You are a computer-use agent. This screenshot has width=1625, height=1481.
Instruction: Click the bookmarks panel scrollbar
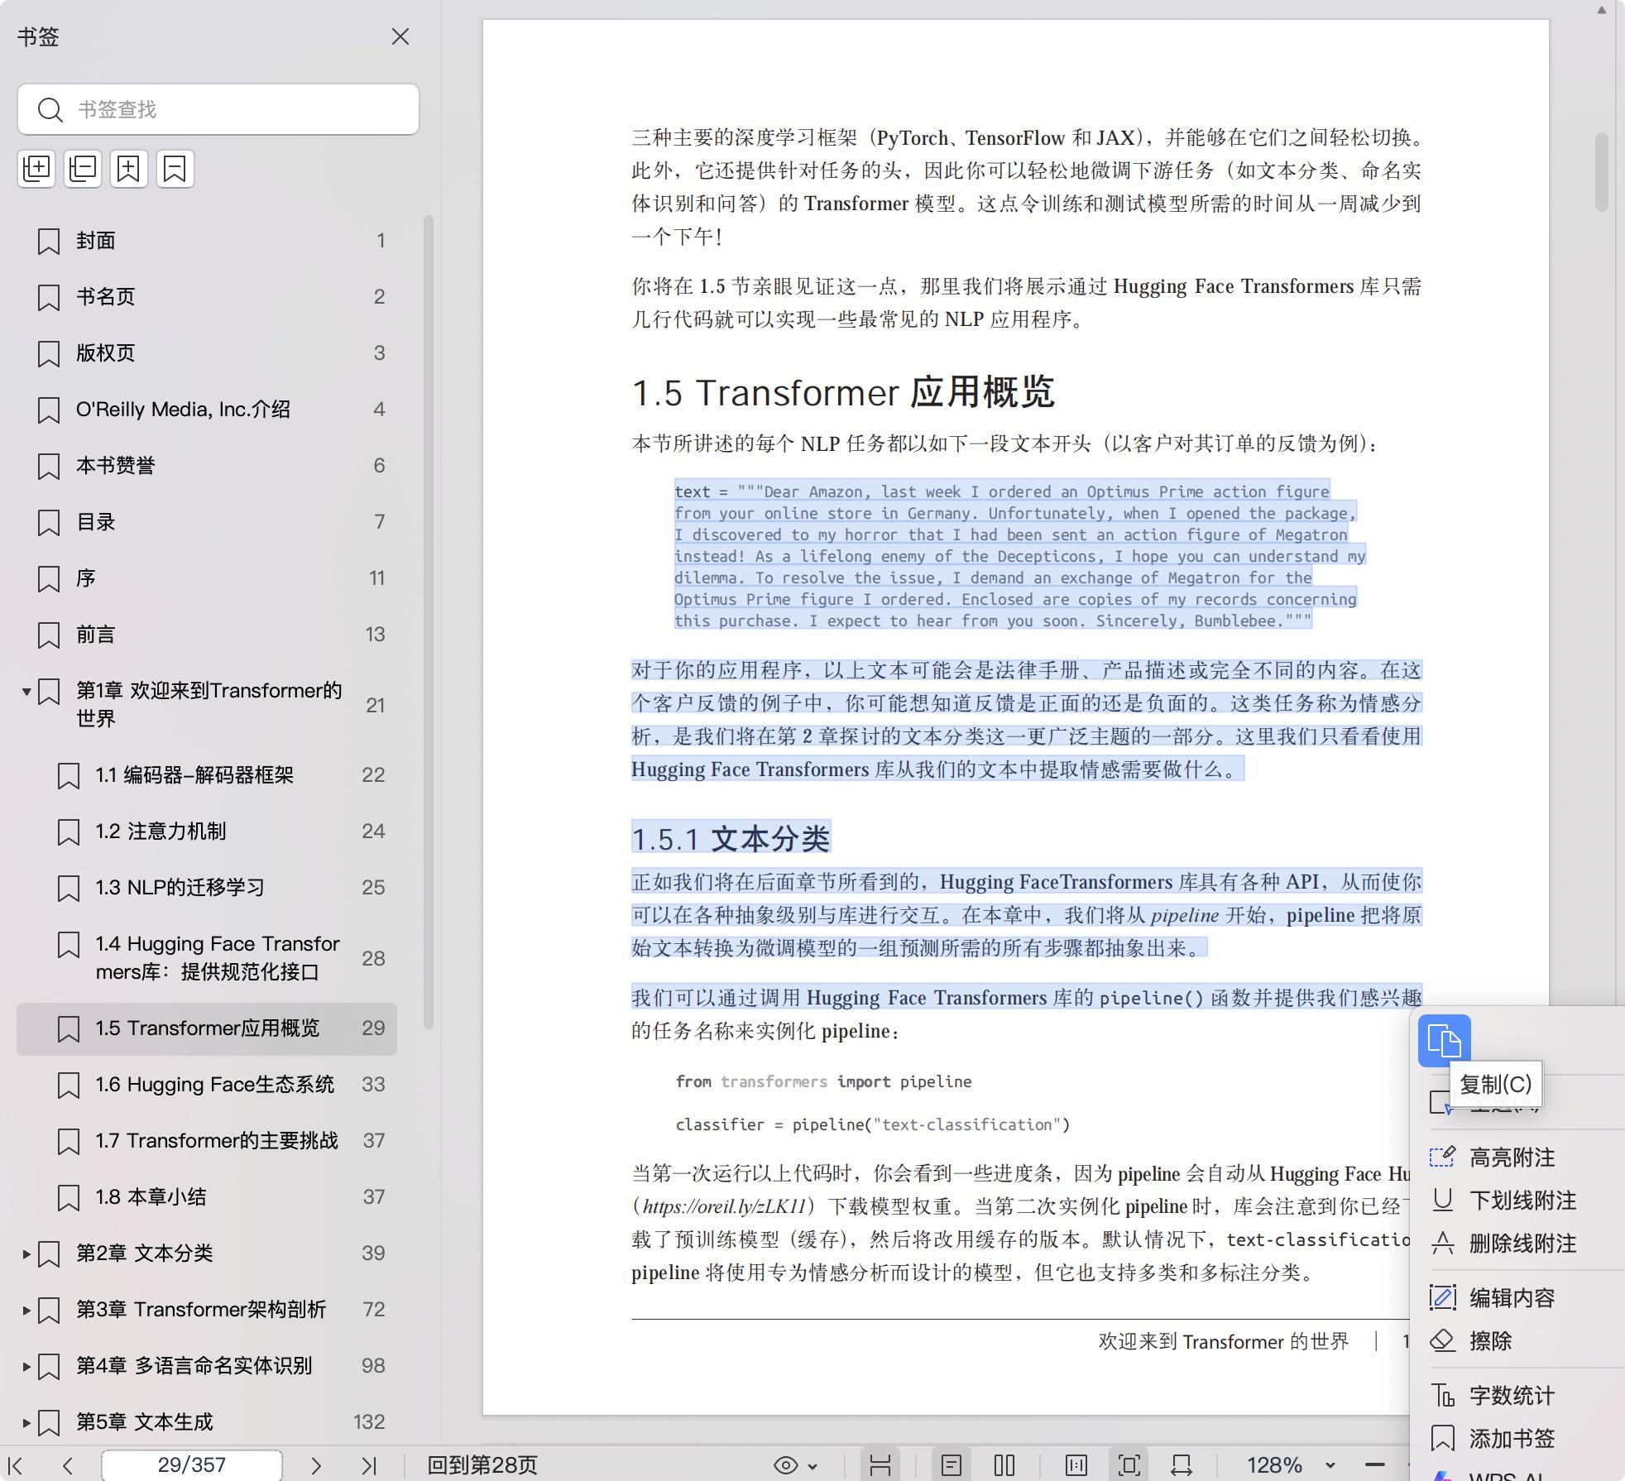pos(429,622)
